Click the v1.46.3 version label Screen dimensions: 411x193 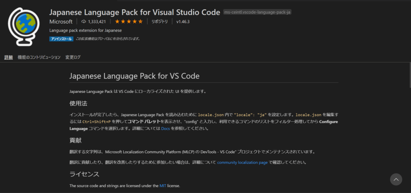(x=183, y=22)
